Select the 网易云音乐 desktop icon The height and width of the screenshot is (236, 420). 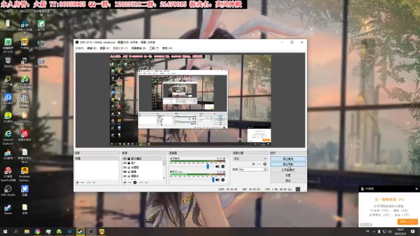[x=25, y=135]
